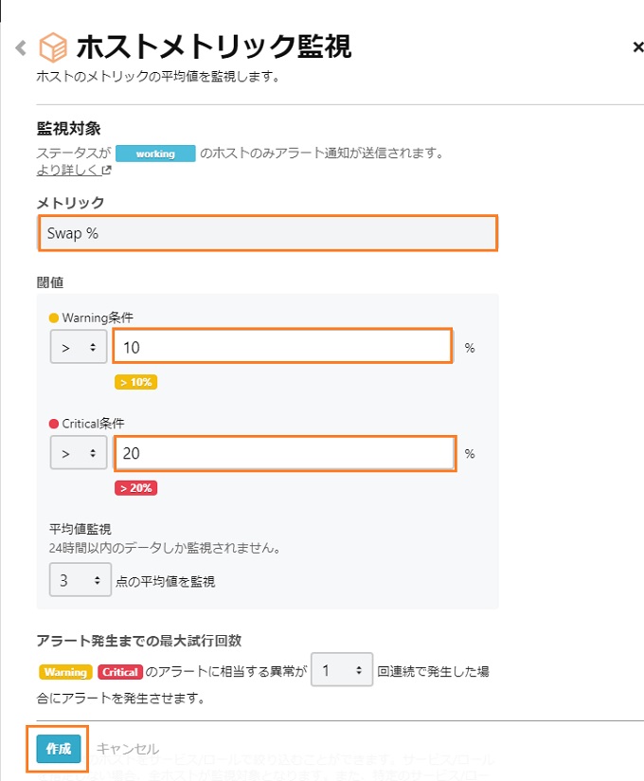Image resolution: width=644 pixels, height=781 pixels.
Task: Click the yellow > 10% badge
Action: click(x=135, y=382)
